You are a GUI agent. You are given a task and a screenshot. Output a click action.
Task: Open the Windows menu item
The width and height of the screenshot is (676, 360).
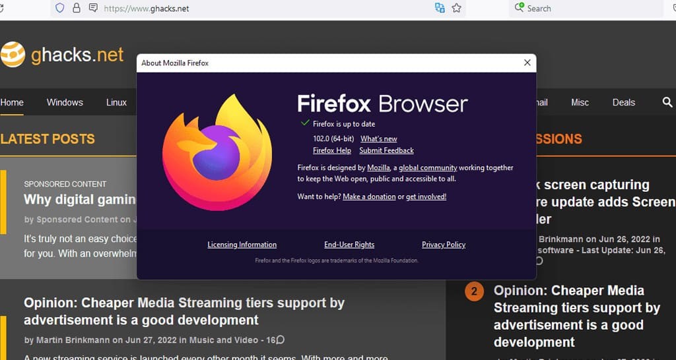pyautogui.click(x=65, y=102)
